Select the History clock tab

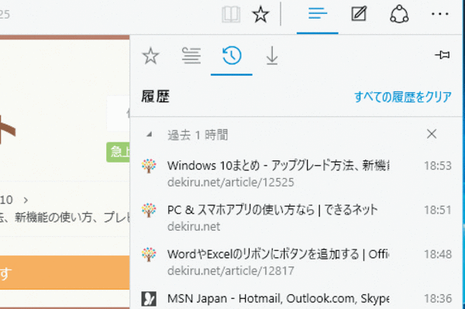(232, 56)
